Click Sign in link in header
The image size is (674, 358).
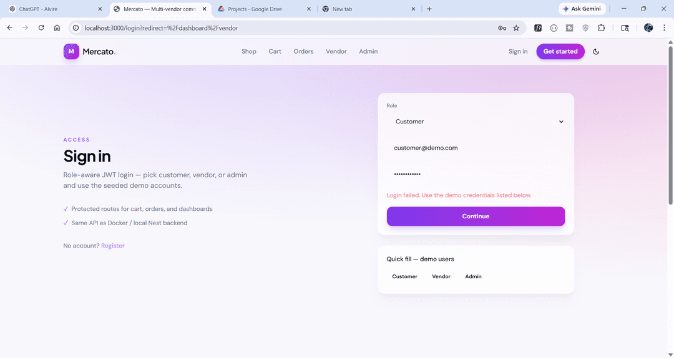point(518,52)
